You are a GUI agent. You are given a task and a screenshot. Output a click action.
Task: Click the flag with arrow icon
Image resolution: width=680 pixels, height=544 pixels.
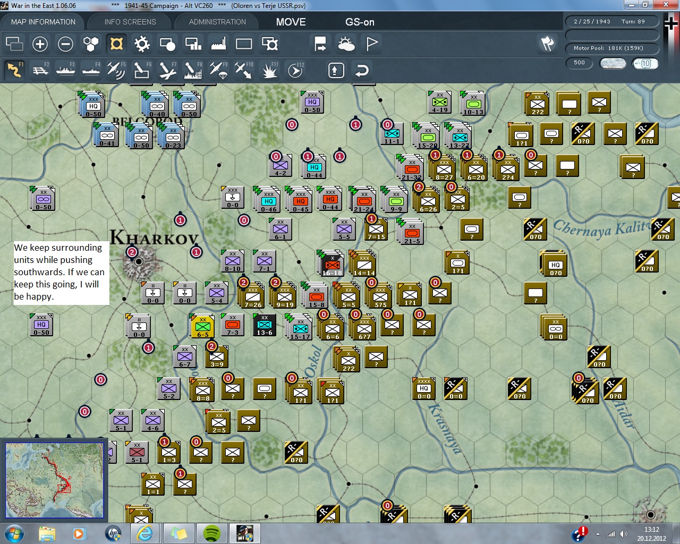coord(320,44)
